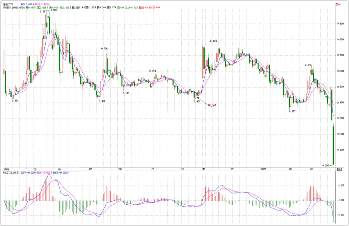The height and width of the screenshot is (226, 349).
Task: Click the 0.783 high price label
Action: tap(213, 41)
